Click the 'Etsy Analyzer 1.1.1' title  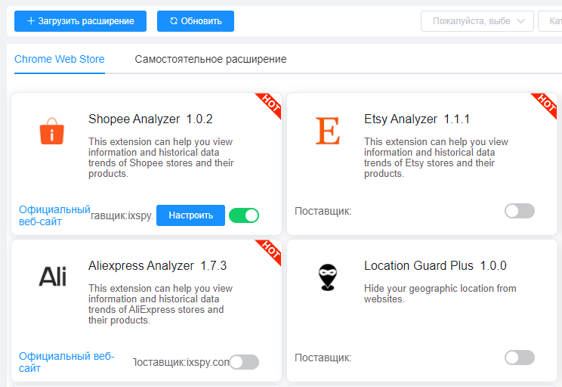point(417,119)
